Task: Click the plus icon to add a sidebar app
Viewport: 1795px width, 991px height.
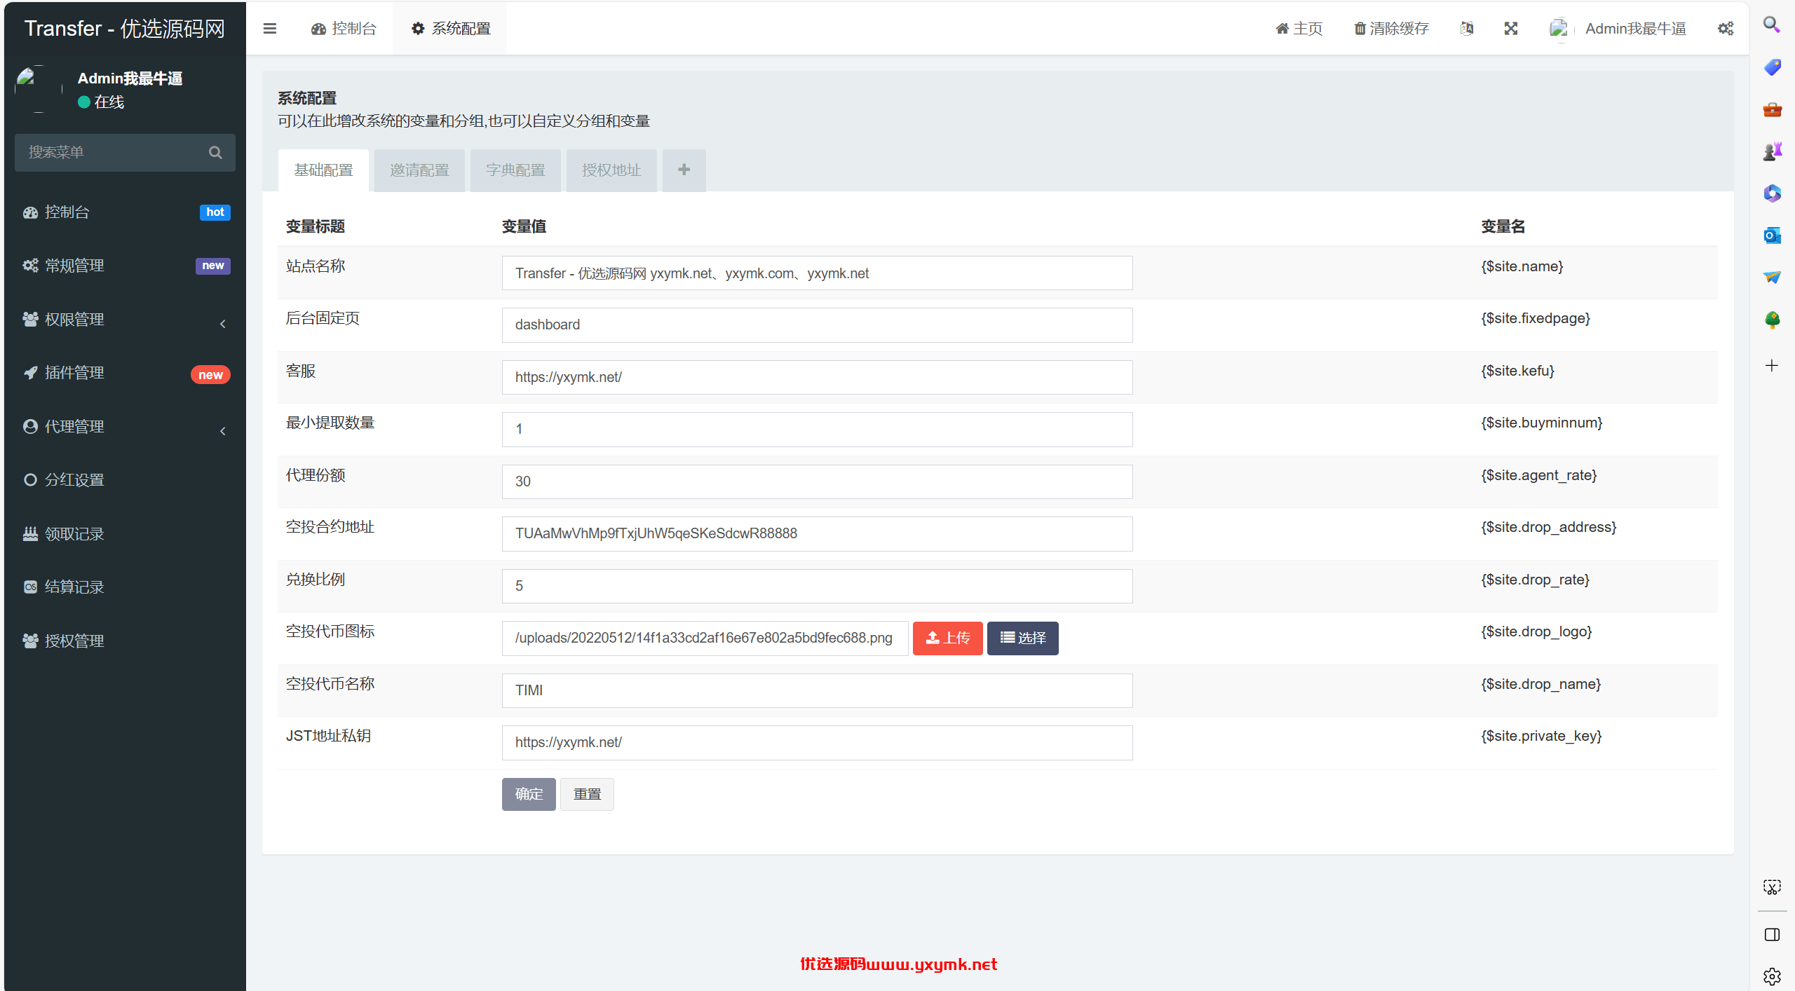Action: (x=1772, y=366)
